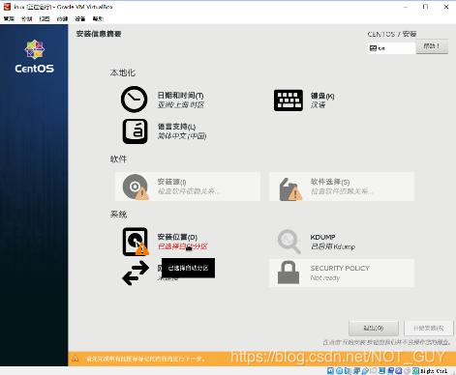This screenshot has height=375, width=456.
Task: Open Date & Time (日期和时间) clock icon
Action: tap(135, 100)
